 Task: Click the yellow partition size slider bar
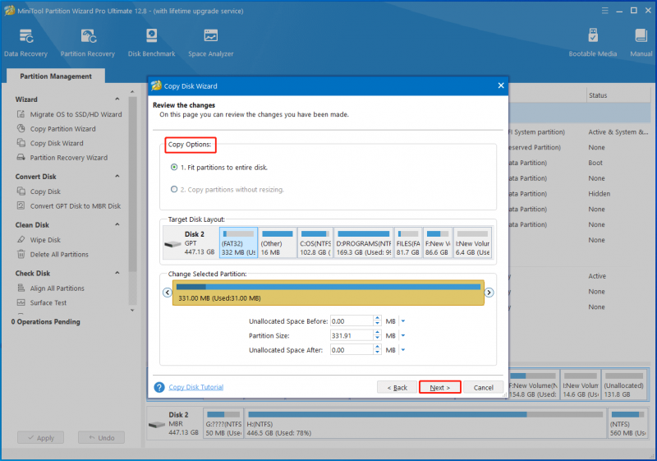tap(328, 293)
